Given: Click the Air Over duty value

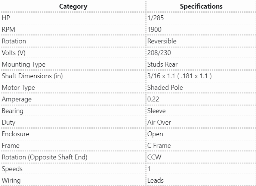Looking at the screenshot, I should (159, 122).
